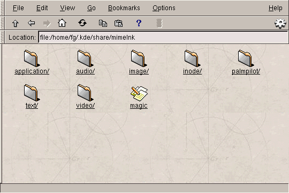Click the Copy toolbar icon
289x193 pixels.
click(103, 23)
